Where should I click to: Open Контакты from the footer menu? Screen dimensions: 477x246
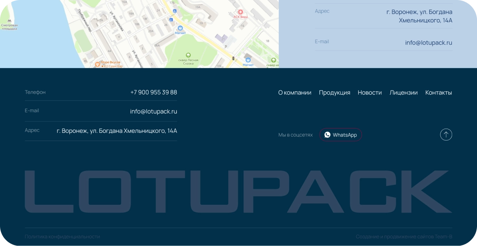pos(439,92)
